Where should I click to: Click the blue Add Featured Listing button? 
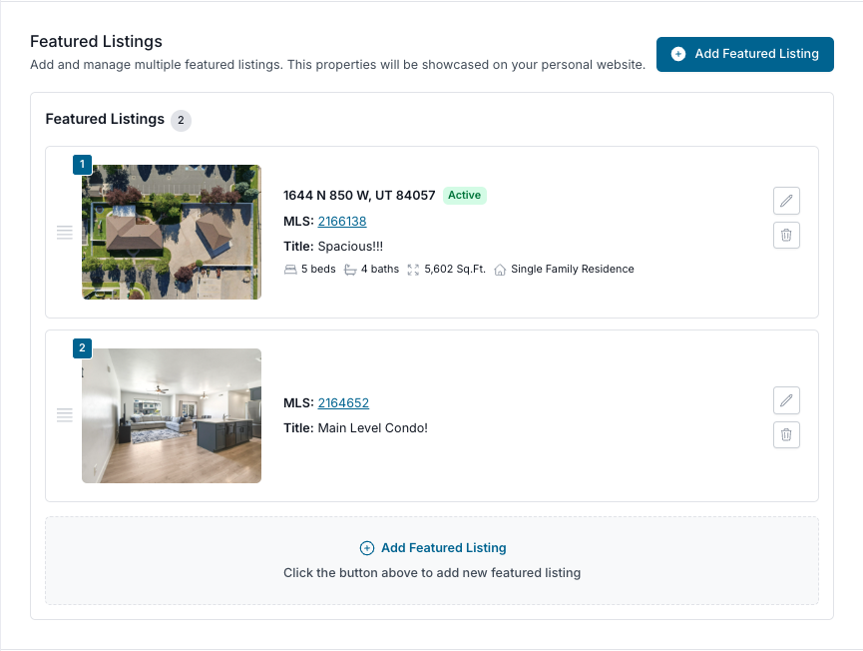click(x=744, y=54)
